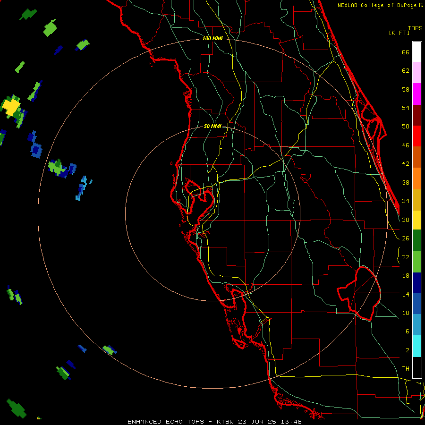The height and width of the screenshot is (425, 425).
Task: Select the dark maroon legend swatch near 54
Action: 417,115
